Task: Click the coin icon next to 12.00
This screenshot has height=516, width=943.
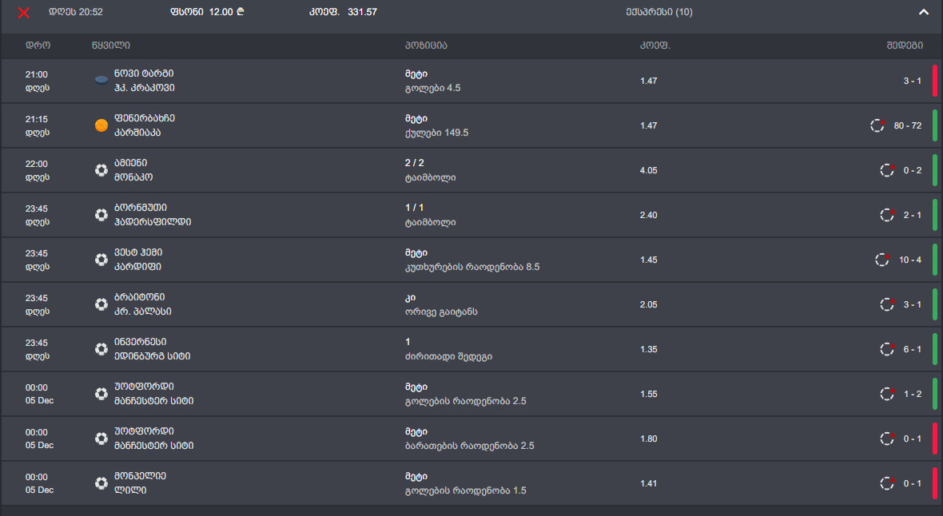Action: pos(241,12)
